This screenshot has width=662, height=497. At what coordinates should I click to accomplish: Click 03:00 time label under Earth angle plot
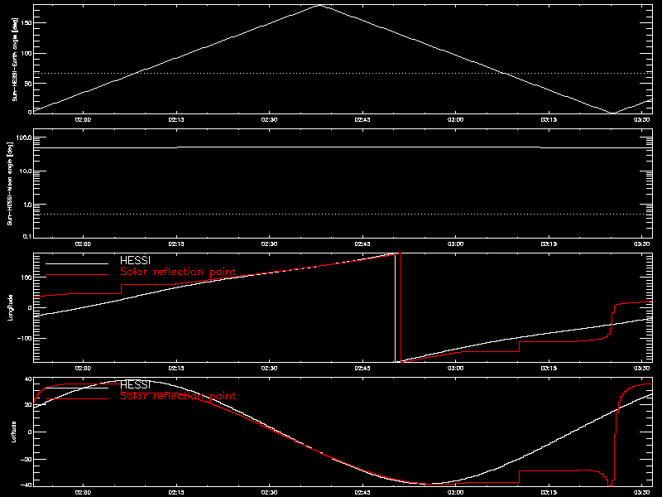(456, 119)
